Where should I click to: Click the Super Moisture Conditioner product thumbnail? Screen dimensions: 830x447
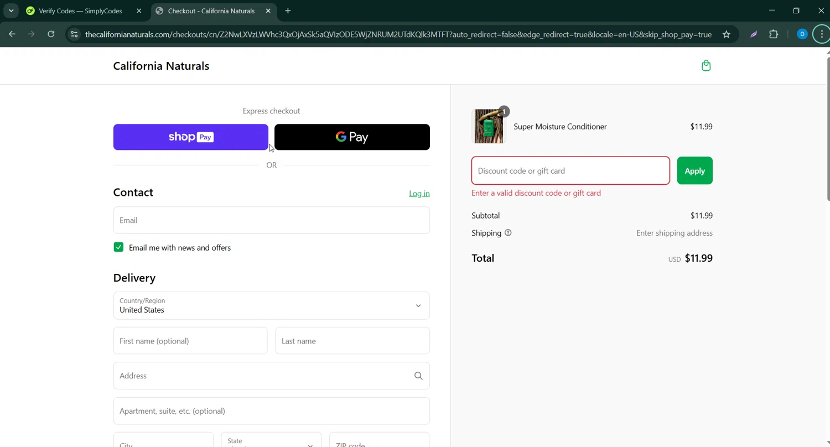coord(489,126)
